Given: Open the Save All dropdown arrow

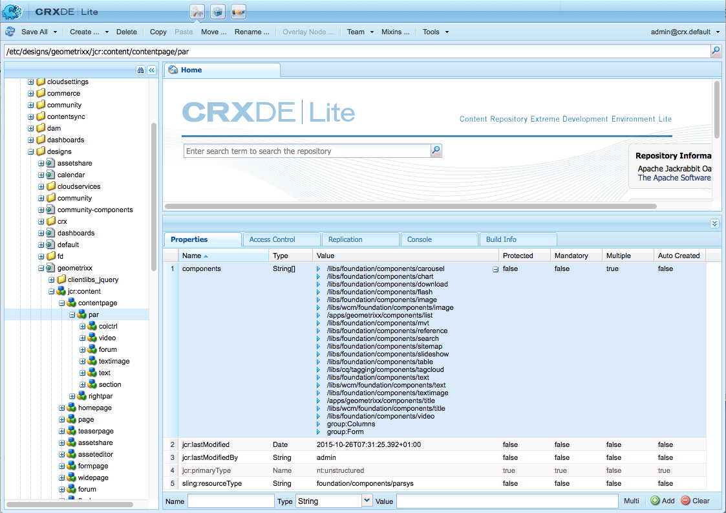Looking at the screenshot, I should (x=55, y=32).
